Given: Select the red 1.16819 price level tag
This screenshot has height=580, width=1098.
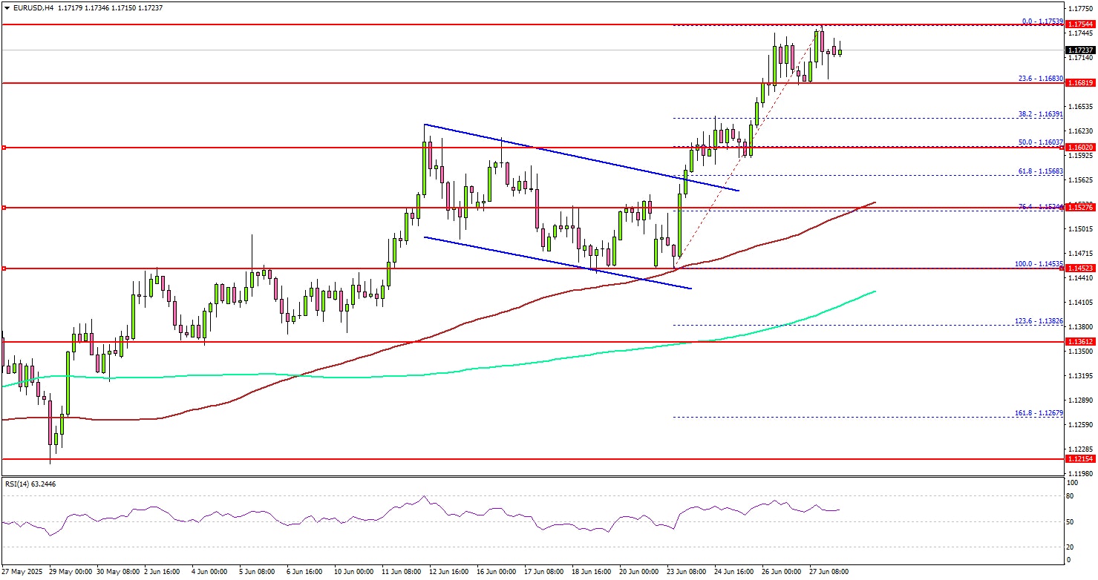Looking at the screenshot, I should (1080, 83).
